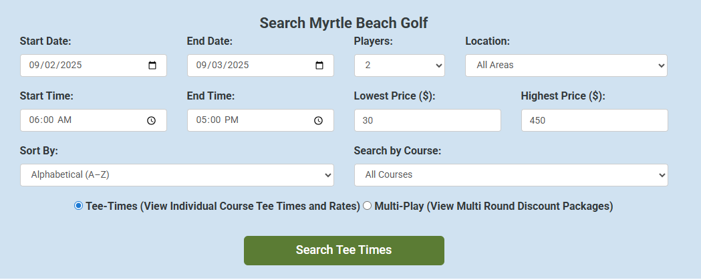Open the Start Date calendar picker icon
The height and width of the screenshot is (280, 701).
[x=152, y=65]
